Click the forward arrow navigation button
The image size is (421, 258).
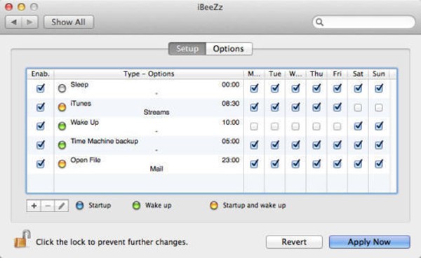(29, 22)
